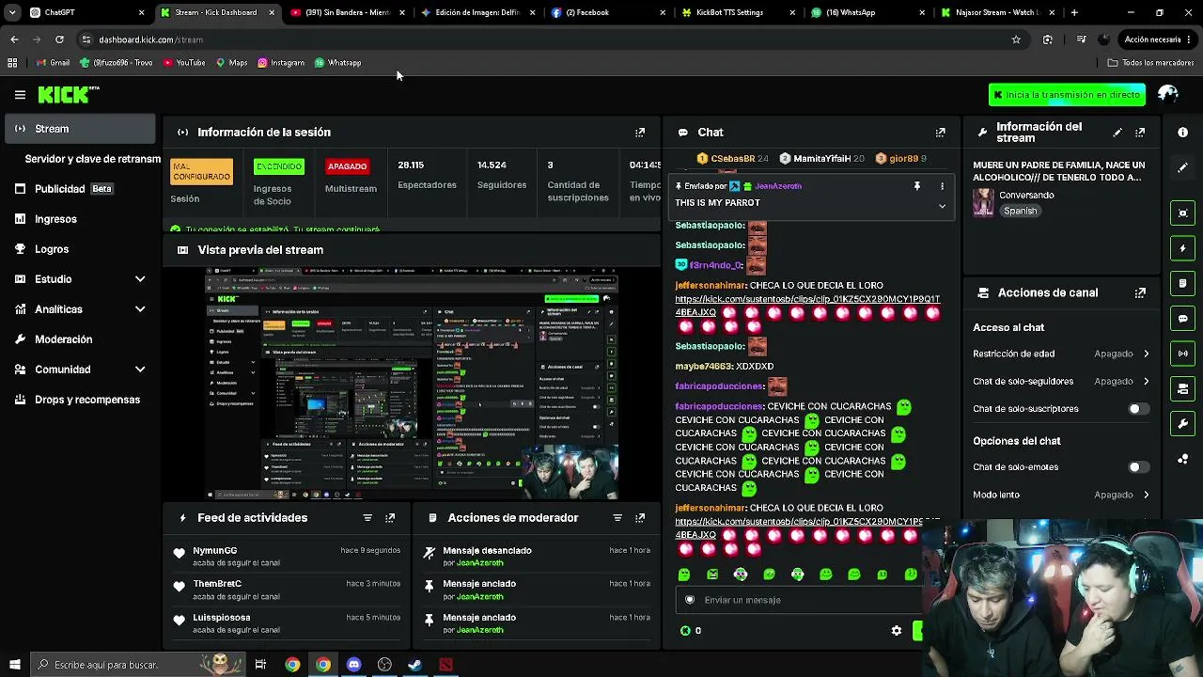Expand the Estudio sidebar section
1203x677 pixels.
tap(80, 279)
